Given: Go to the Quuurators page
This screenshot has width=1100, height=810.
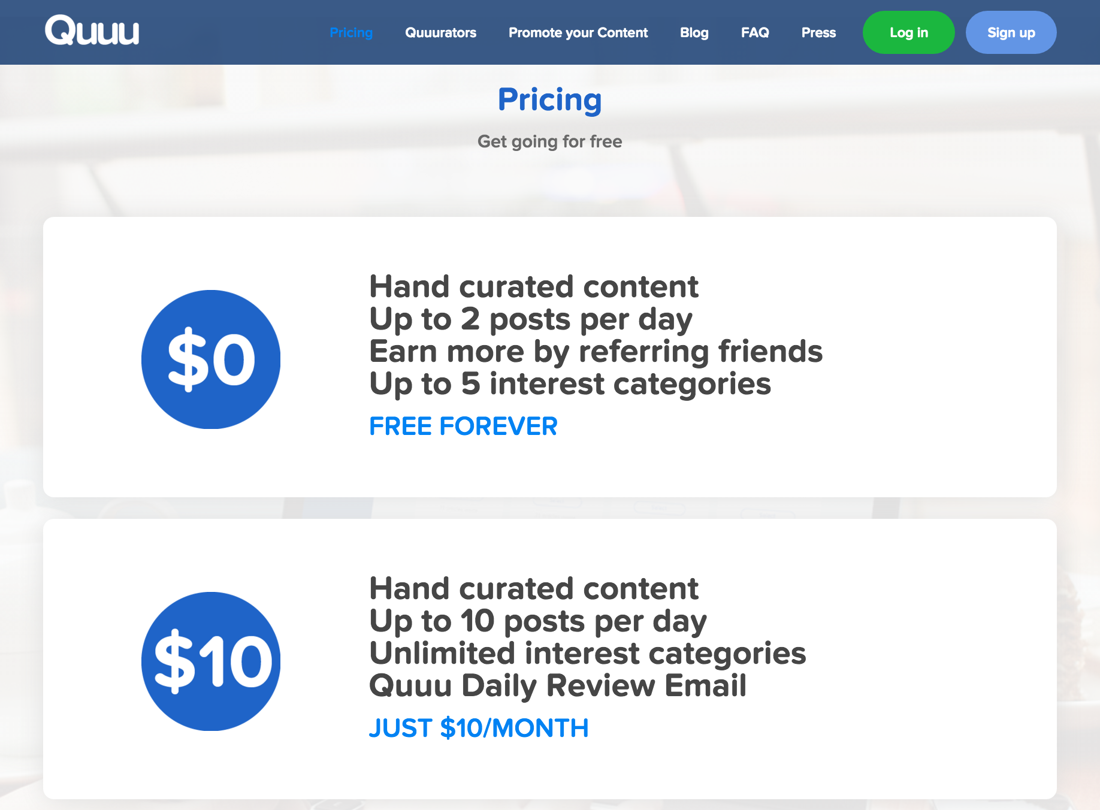Looking at the screenshot, I should (x=440, y=32).
